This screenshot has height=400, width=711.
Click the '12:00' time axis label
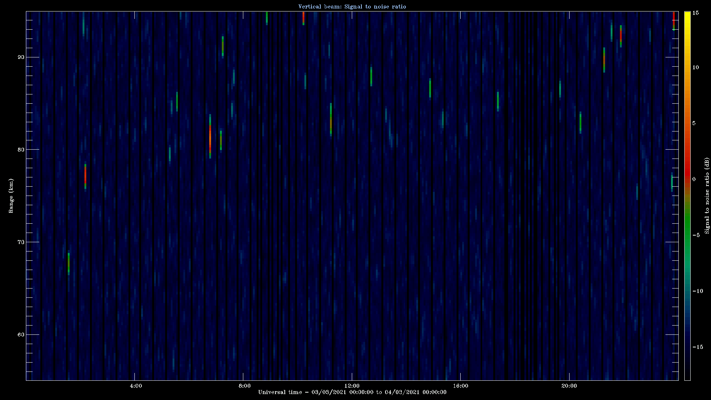click(x=352, y=386)
